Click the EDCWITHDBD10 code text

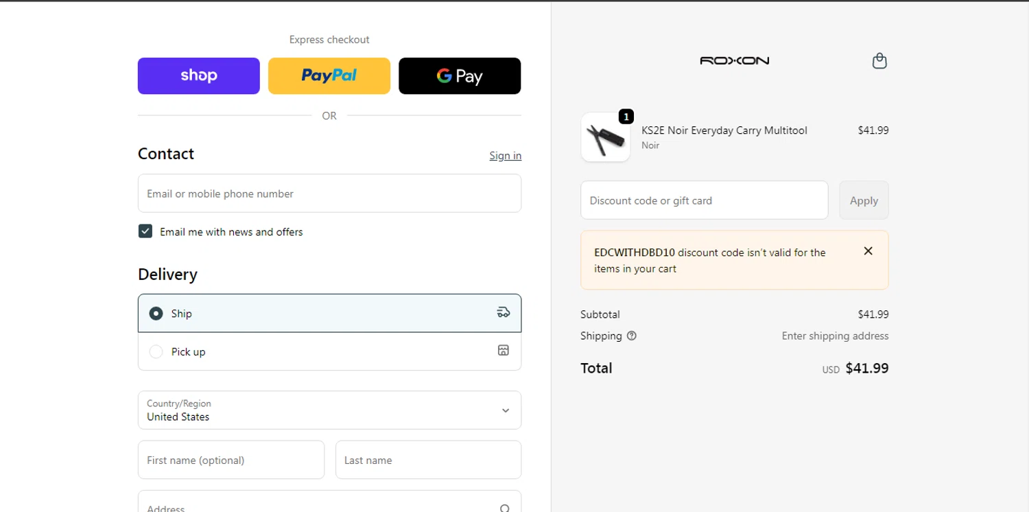click(635, 253)
